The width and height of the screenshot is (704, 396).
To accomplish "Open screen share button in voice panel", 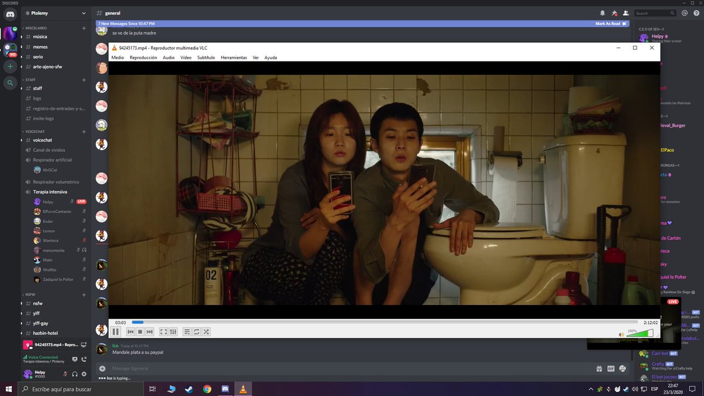I will (75, 359).
